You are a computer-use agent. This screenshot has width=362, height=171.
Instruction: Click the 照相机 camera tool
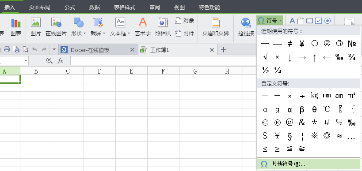click(163, 27)
